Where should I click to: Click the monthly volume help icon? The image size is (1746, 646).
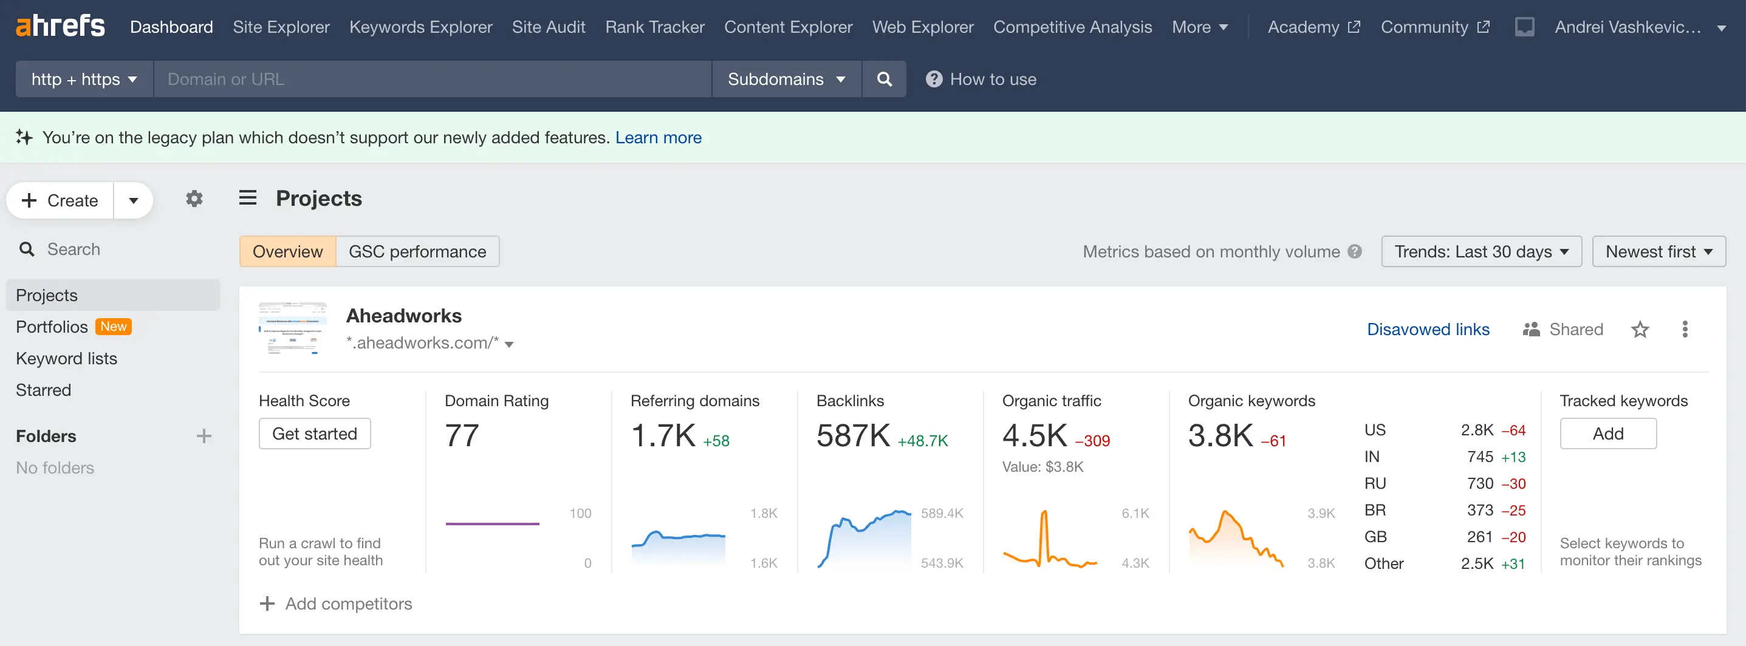point(1354,252)
